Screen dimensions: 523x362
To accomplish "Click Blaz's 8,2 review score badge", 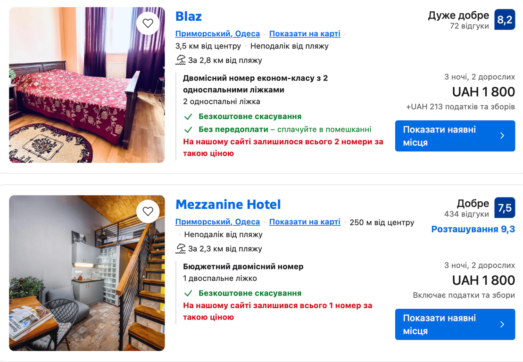I will coord(504,20).
